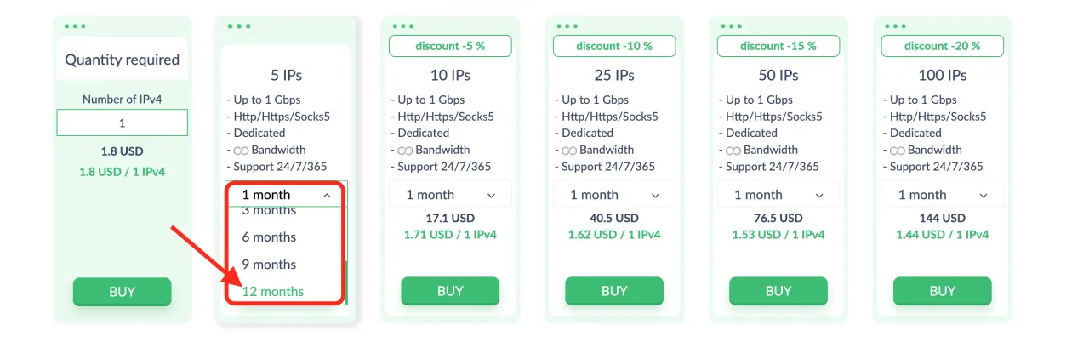Screen dimensions: 1089x342
Task: Click the three-dot icon on 50 IPs card
Action: click(x=732, y=26)
